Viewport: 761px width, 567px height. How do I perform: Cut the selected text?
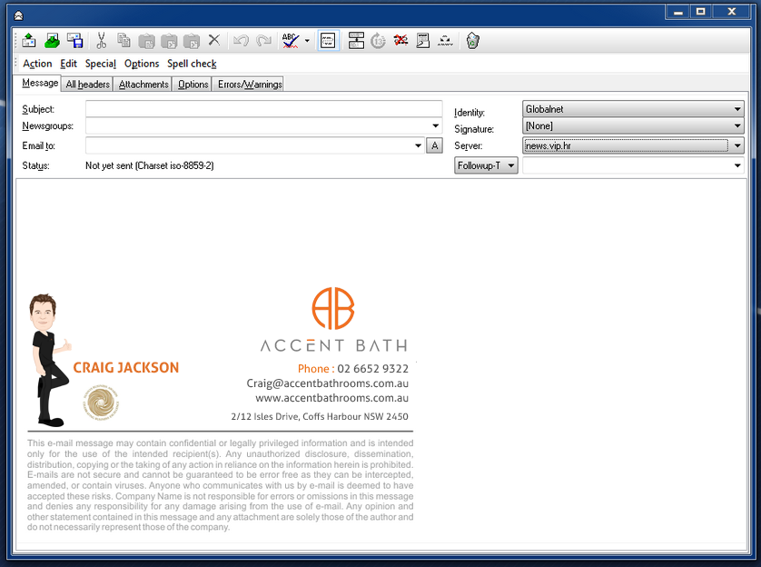click(x=101, y=40)
